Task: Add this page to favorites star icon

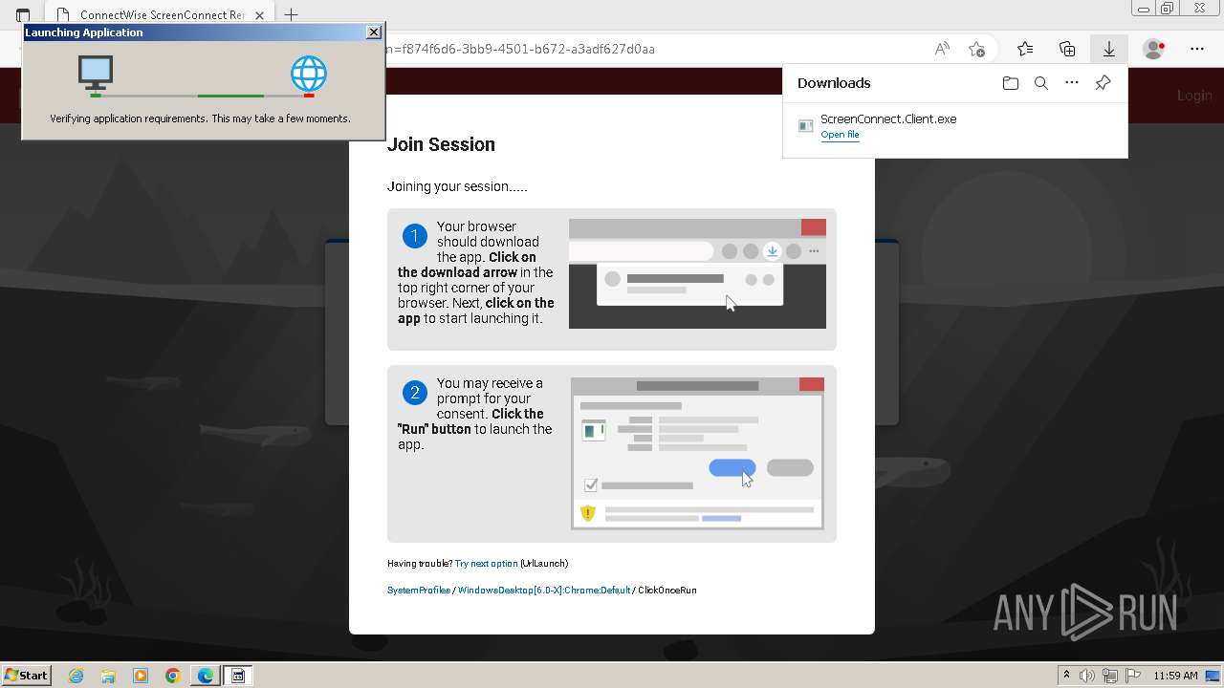Action: point(976,49)
